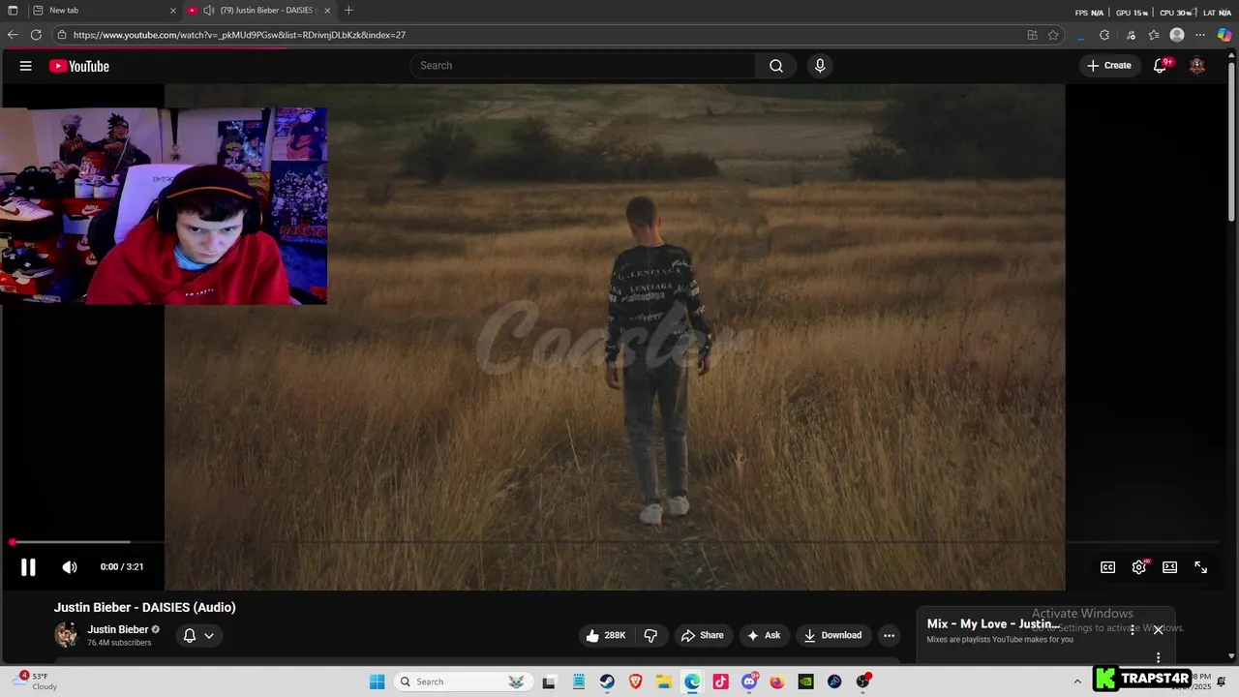The width and height of the screenshot is (1239, 697).
Task: Open more actions ellipsis beside Download
Action: click(x=889, y=635)
